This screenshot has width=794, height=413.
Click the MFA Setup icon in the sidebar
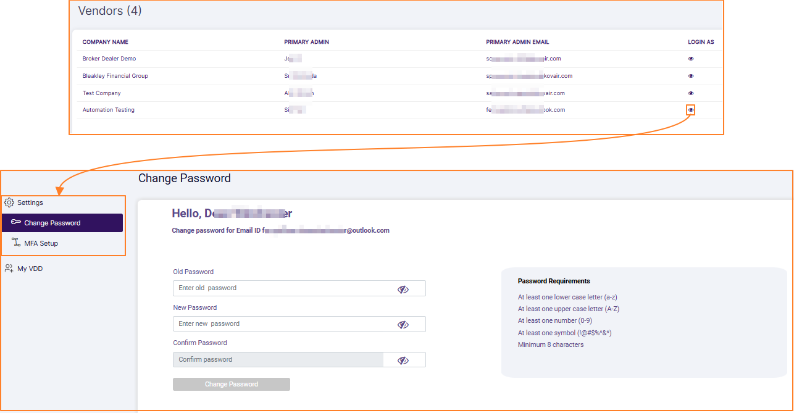[15, 243]
